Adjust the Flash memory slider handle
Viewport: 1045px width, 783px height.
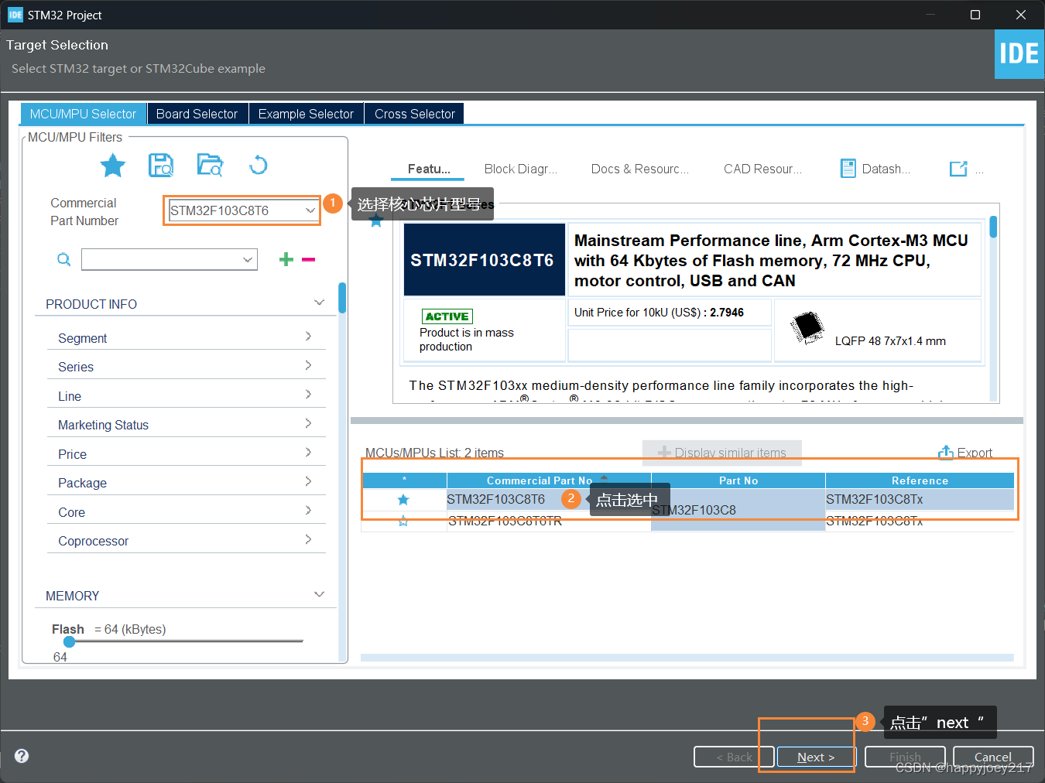click(x=70, y=641)
